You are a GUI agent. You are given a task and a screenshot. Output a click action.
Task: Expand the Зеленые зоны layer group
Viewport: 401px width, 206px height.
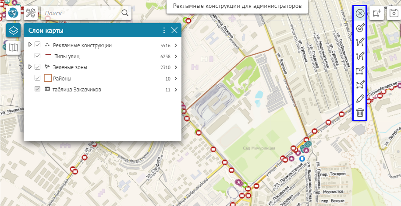click(x=30, y=67)
